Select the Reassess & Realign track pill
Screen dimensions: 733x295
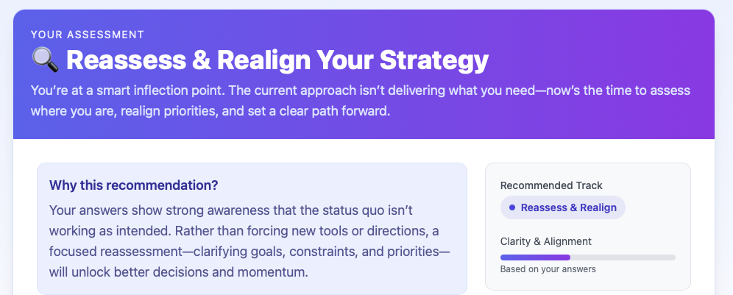(563, 207)
